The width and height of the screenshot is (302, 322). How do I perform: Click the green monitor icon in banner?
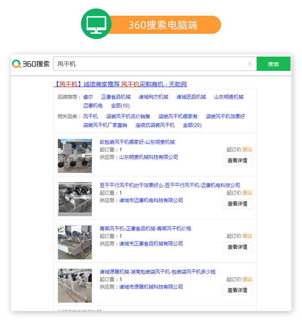[x=96, y=24]
